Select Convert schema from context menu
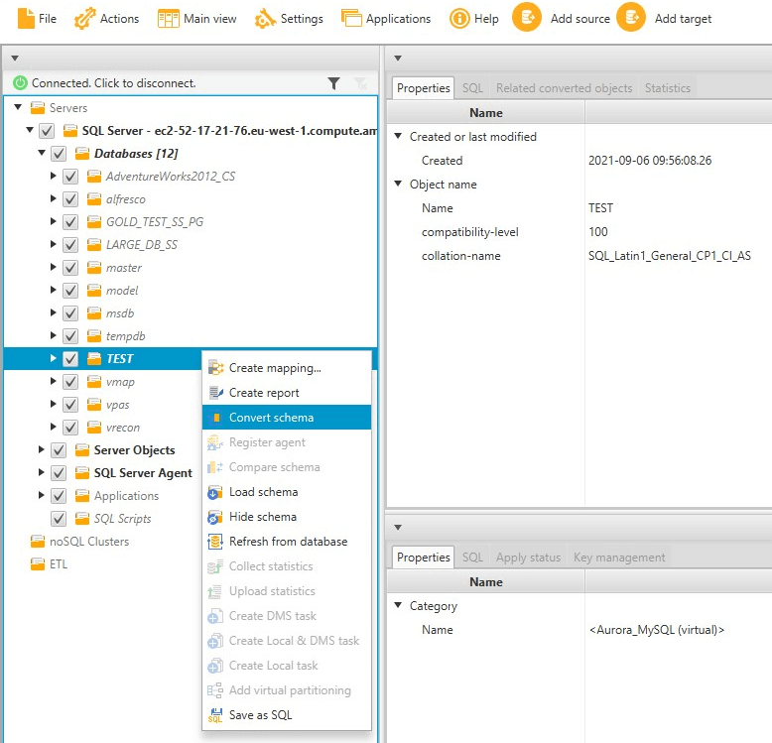 point(271,418)
